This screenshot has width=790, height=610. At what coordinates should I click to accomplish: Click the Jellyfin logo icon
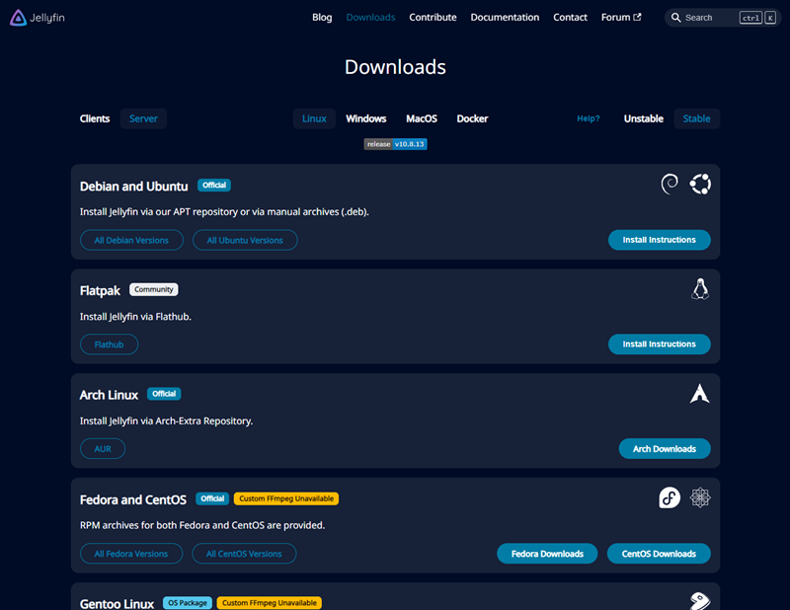pos(18,17)
